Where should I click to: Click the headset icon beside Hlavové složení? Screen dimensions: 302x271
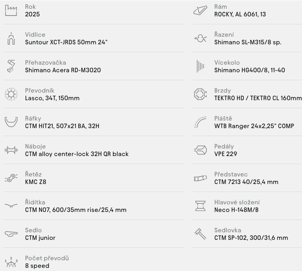click(200, 206)
